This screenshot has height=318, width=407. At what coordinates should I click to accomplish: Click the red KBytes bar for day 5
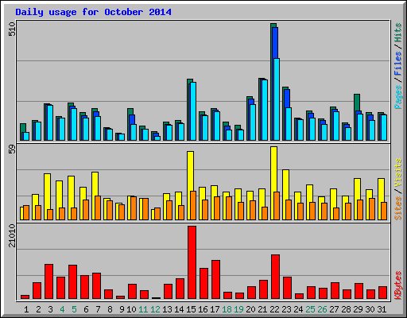(72, 281)
